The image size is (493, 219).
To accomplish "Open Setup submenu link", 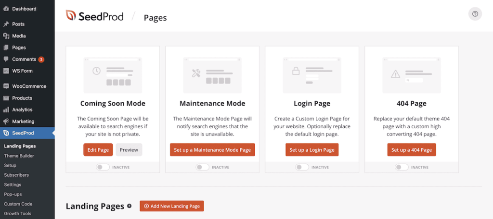I will [10, 165].
